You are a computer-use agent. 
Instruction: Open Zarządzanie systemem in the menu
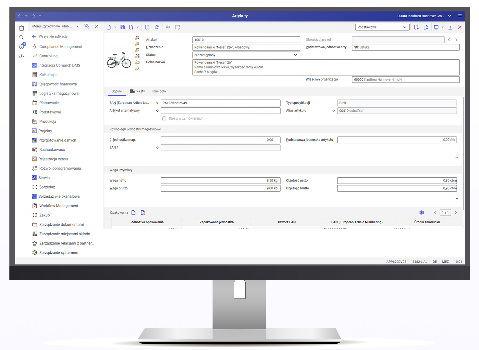(x=59, y=253)
